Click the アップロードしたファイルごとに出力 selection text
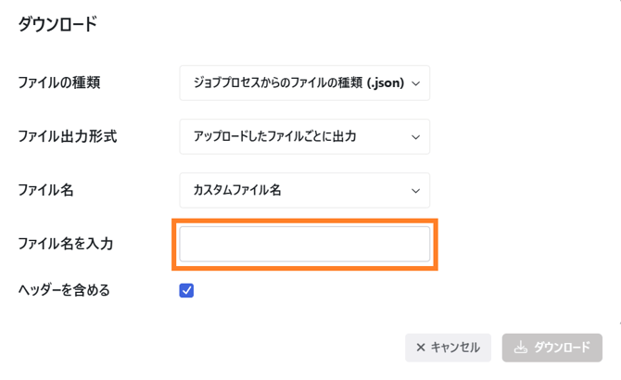Viewport: 621px width, 380px height. [274, 137]
